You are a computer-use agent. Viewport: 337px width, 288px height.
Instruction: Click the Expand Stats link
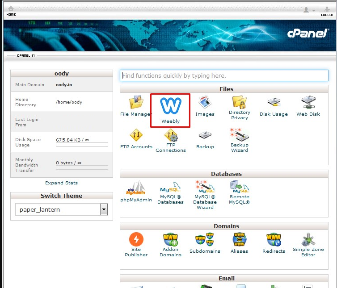[x=62, y=183]
